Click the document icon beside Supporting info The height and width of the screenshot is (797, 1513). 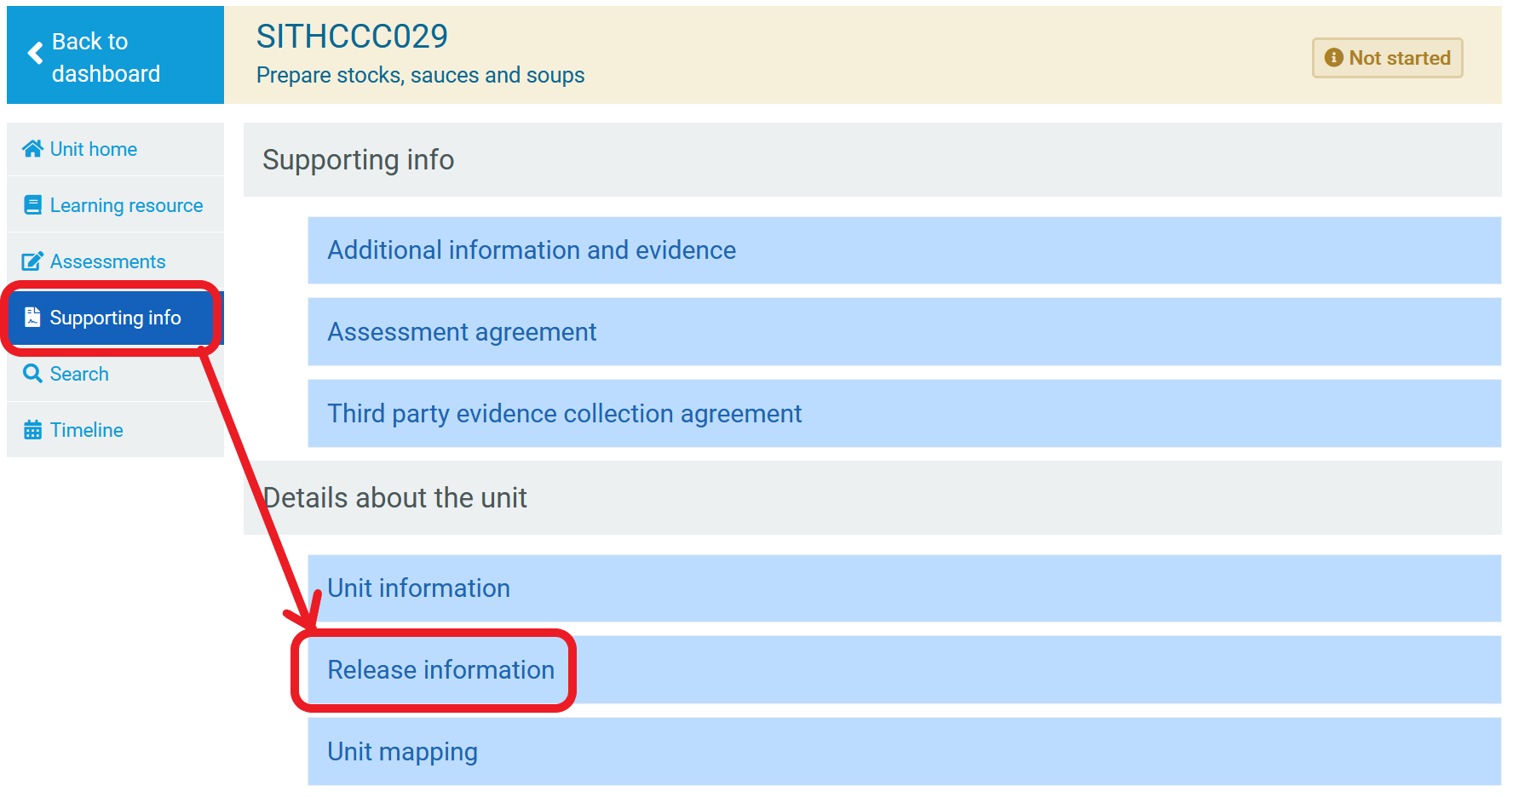click(x=32, y=318)
